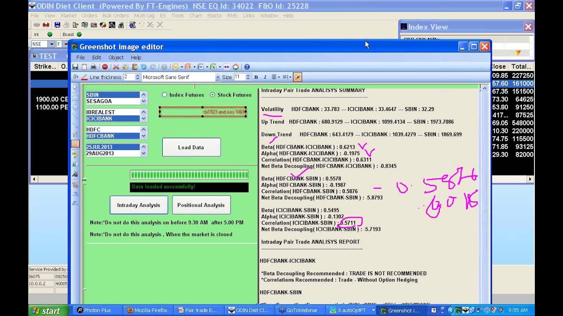Click the redo arrow in Greenshot toolbar

tap(153, 67)
